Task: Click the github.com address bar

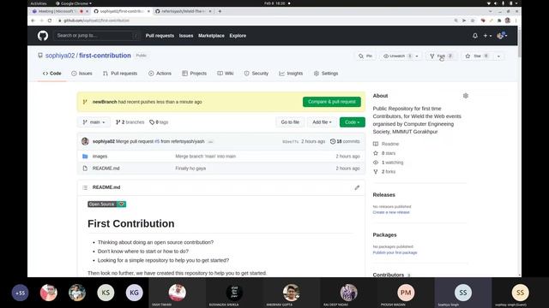Action: 256,21
